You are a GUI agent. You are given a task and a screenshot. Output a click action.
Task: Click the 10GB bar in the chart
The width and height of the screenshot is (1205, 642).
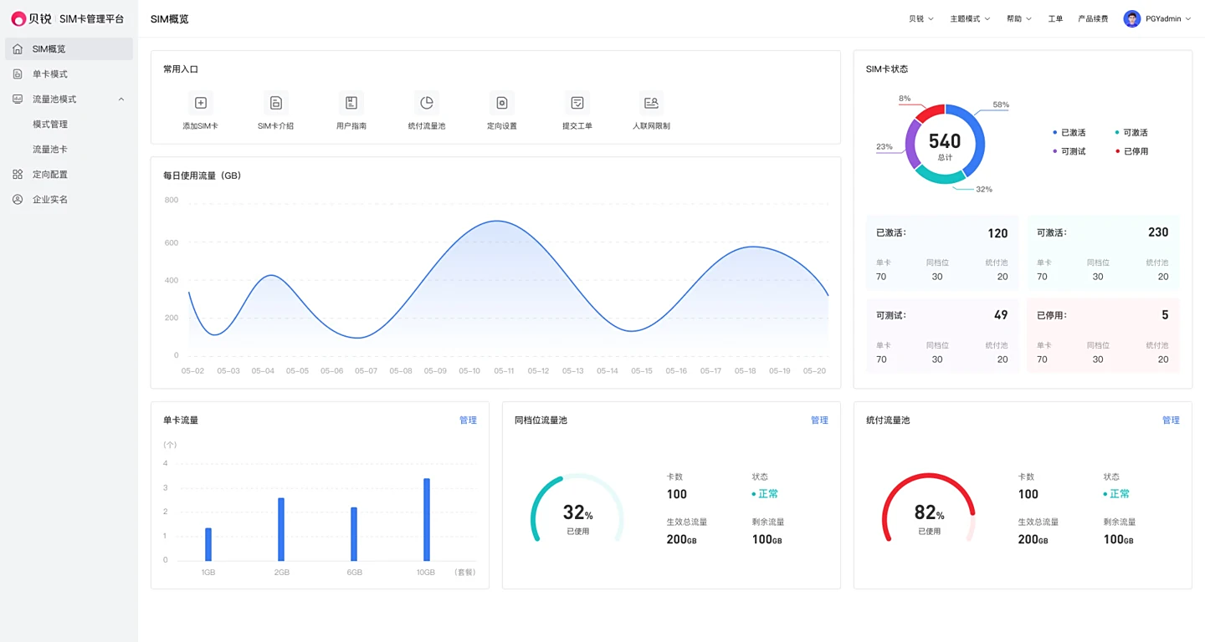tap(427, 519)
